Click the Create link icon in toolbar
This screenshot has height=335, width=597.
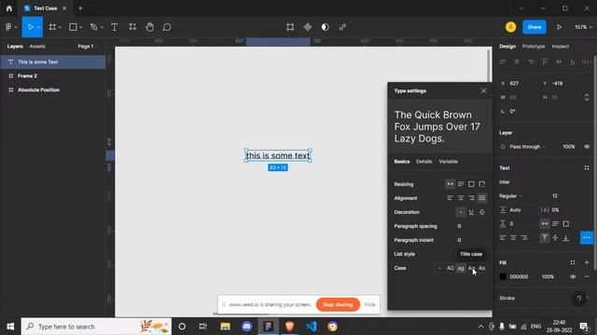point(342,27)
